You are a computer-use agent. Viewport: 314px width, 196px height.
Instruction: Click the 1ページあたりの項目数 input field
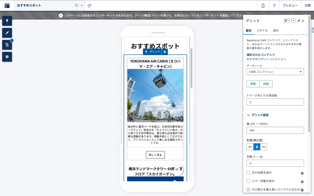[x=275, y=102]
